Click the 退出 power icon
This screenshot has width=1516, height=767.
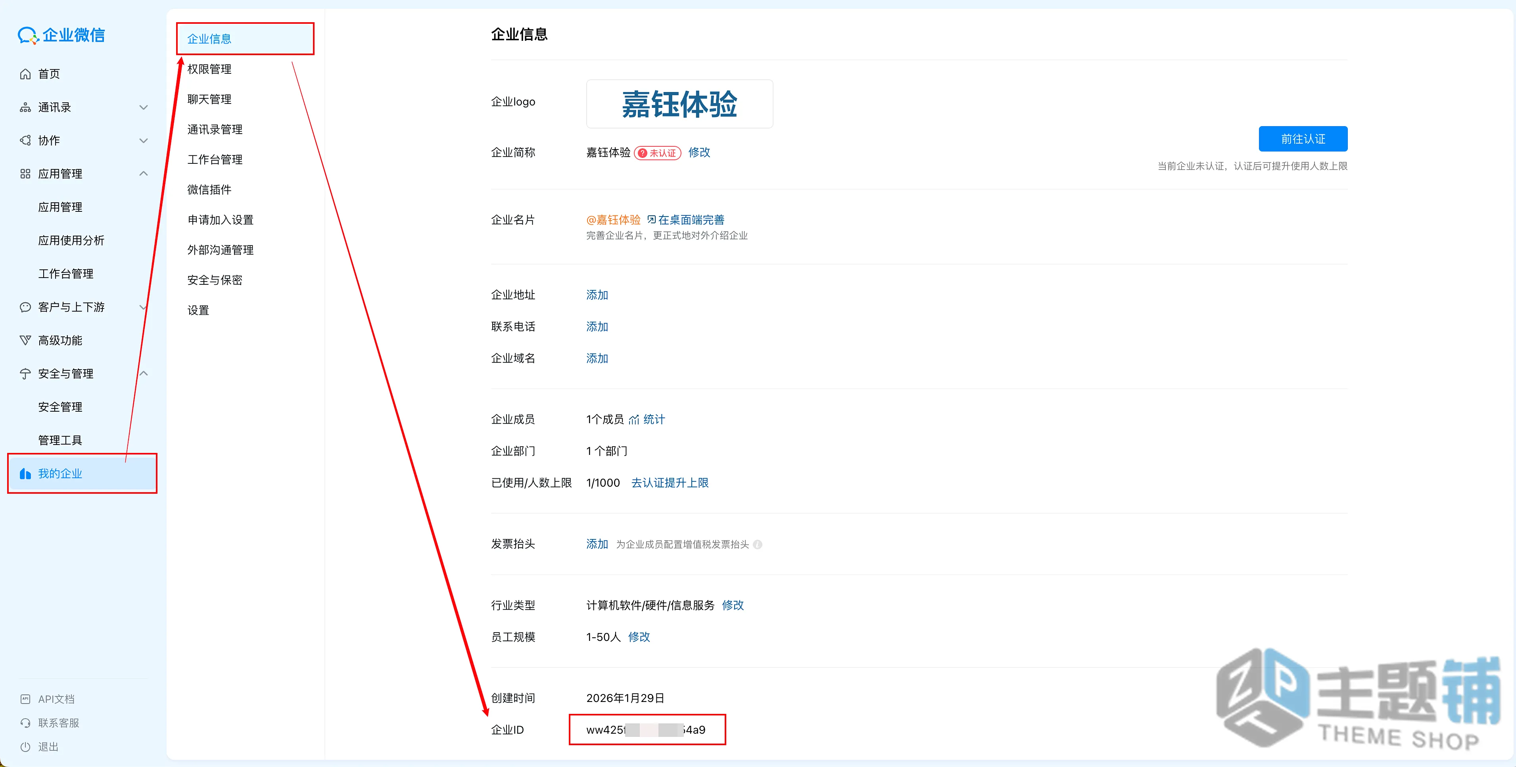point(25,747)
